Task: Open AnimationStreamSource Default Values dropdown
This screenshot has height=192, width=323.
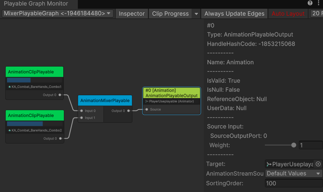Action: click(294, 174)
